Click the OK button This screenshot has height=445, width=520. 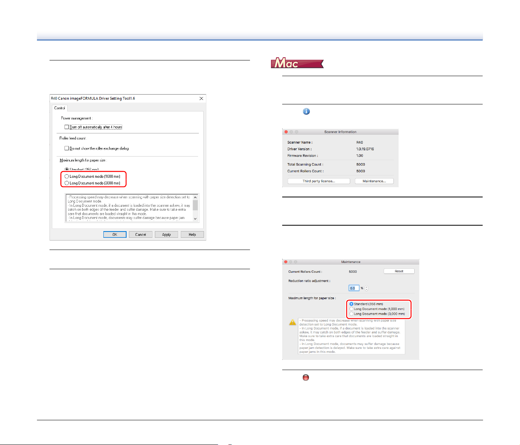(x=115, y=235)
